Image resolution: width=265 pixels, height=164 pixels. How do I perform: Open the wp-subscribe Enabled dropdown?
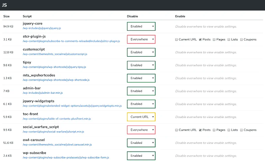pyautogui.click(x=141, y=156)
